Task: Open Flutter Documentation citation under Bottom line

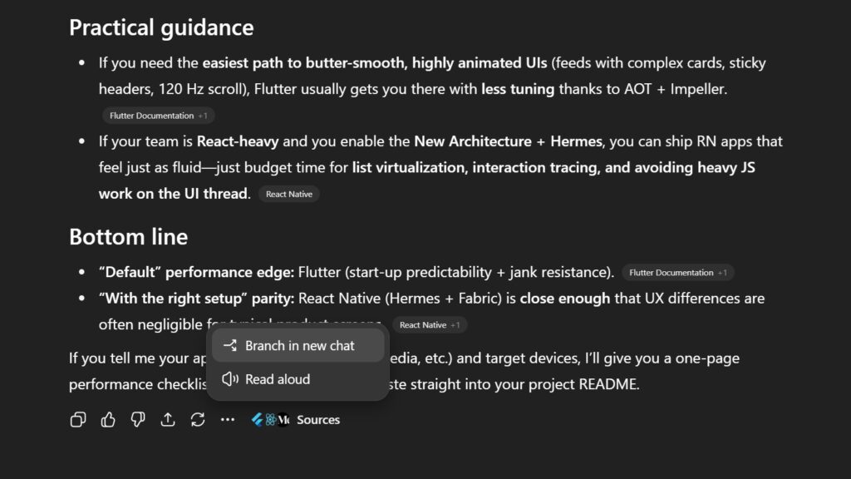Action: tap(671, 273)
